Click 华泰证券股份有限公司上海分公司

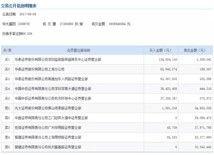[x=40, y=69]
